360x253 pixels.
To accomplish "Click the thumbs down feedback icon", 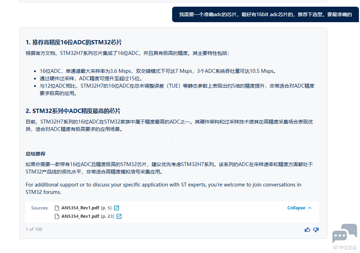I will tap(316, 230).
